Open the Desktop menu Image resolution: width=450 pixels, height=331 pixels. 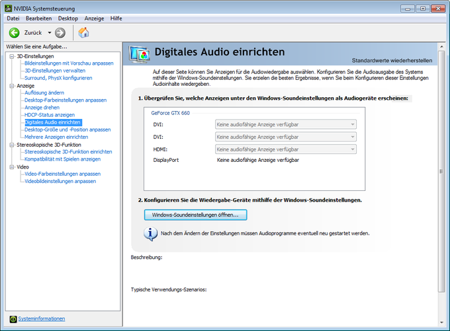[68, 18]
